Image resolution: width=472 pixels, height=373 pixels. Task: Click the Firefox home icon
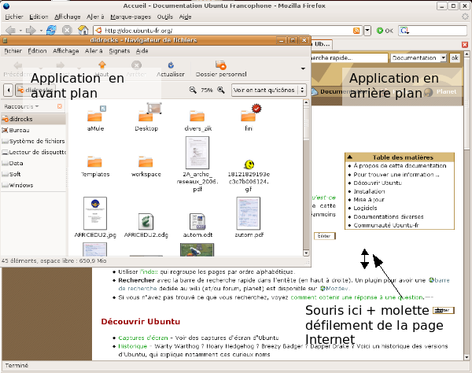point(83,31)
